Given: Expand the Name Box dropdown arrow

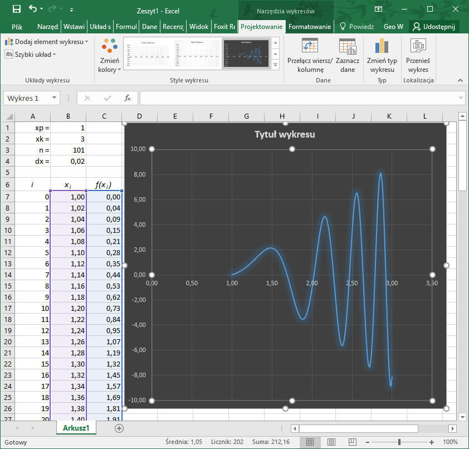Looking at the screenshot, I should tap(54, 98).
